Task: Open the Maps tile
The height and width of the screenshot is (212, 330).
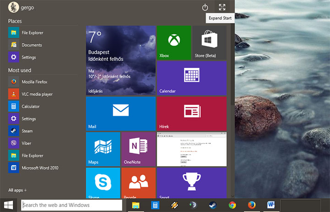Action: 103,149
